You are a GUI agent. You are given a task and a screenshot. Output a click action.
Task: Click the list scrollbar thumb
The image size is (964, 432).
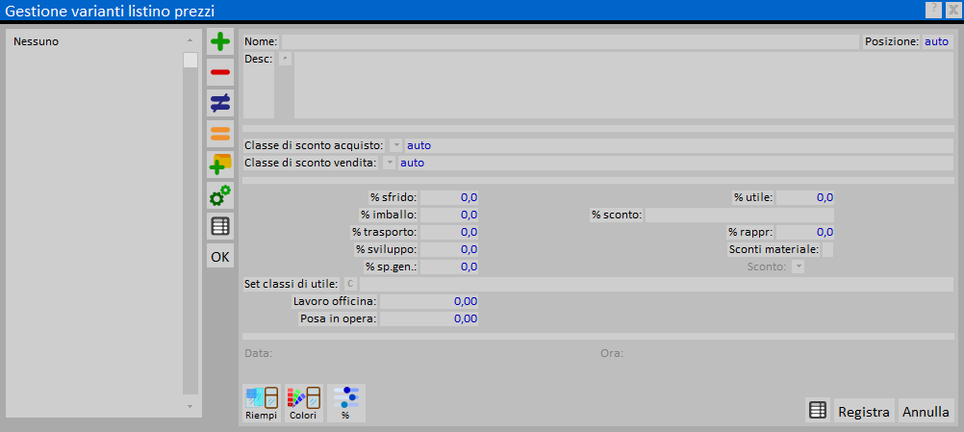[190, 61]
